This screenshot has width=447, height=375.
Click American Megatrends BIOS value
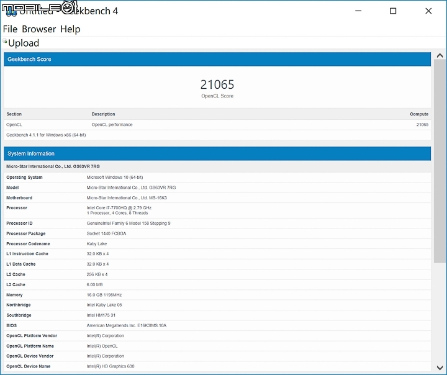click(x=126, y=325)
